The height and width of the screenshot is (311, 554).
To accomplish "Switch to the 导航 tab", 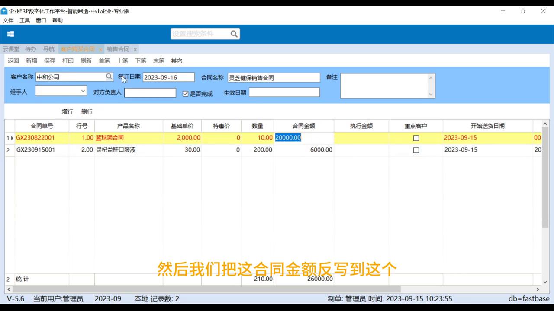I will [x=49, y=49].
